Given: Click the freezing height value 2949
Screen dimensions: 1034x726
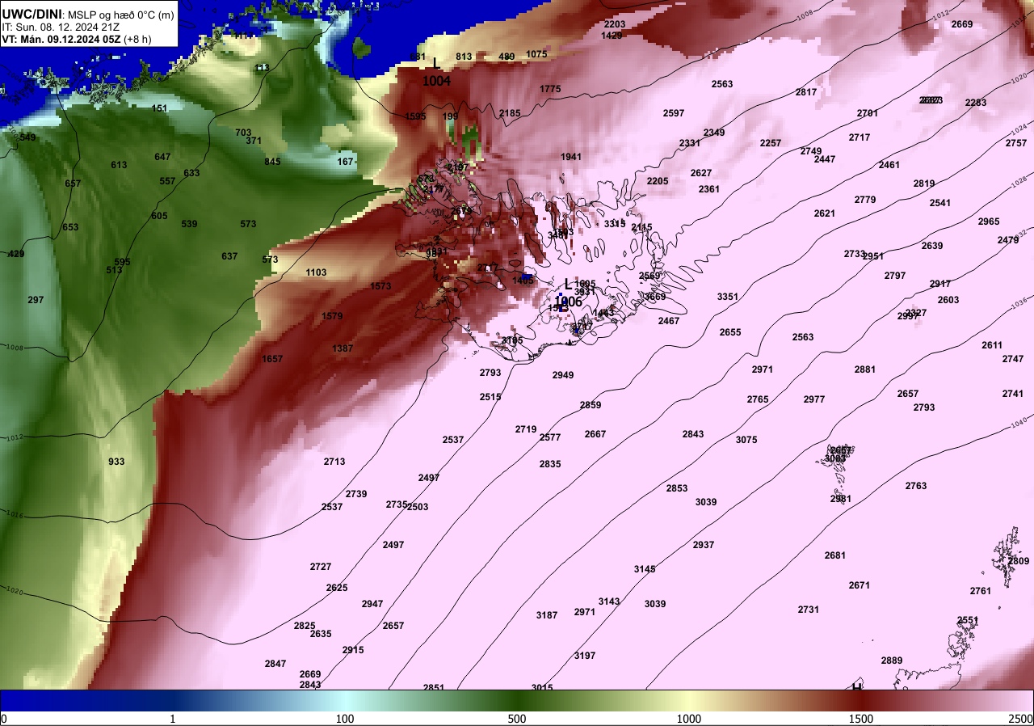Looking at the screenshot, I should click(x=563, y=375).
